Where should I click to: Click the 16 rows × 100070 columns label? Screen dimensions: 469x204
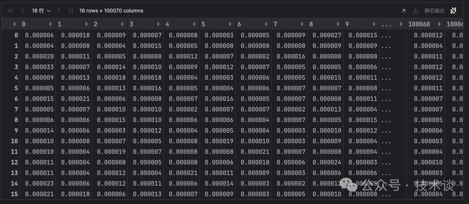click(111, 11)
